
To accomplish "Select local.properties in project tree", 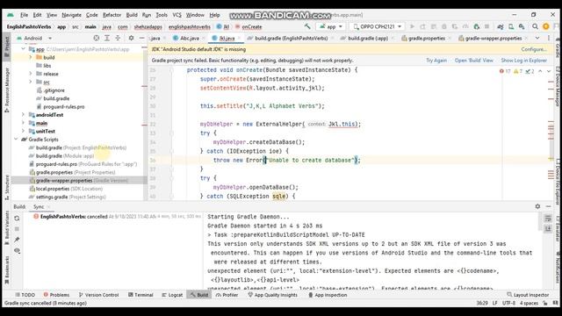I will coord(66,189).
